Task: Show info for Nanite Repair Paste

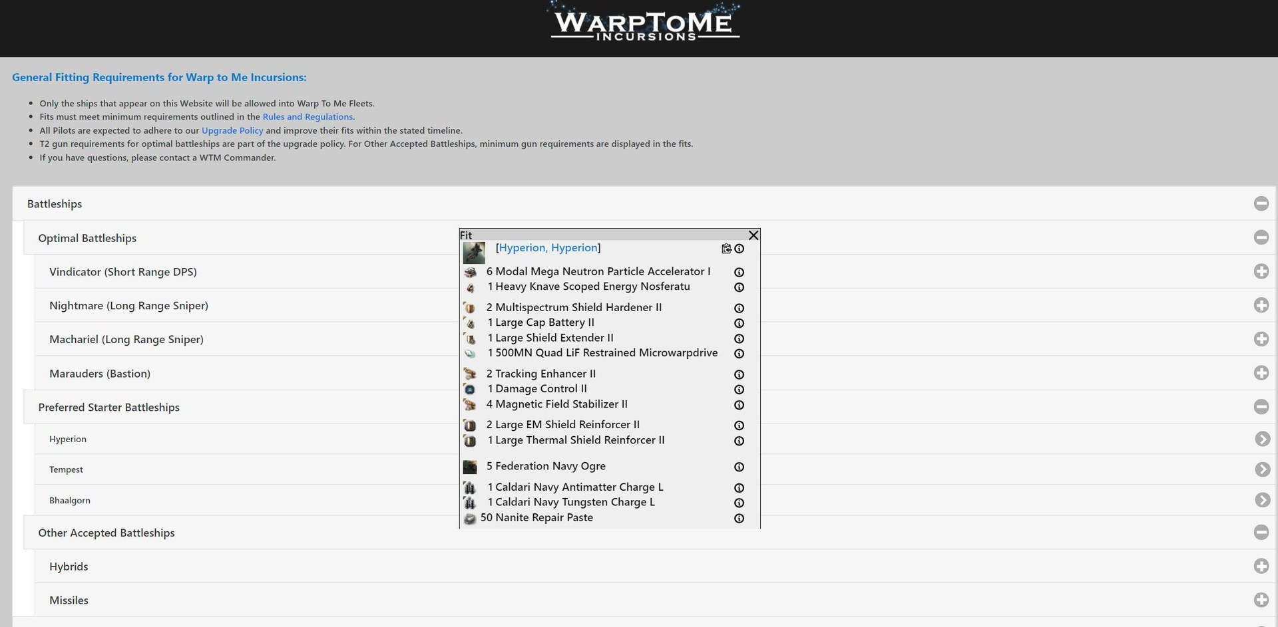Action: [739, 519]
